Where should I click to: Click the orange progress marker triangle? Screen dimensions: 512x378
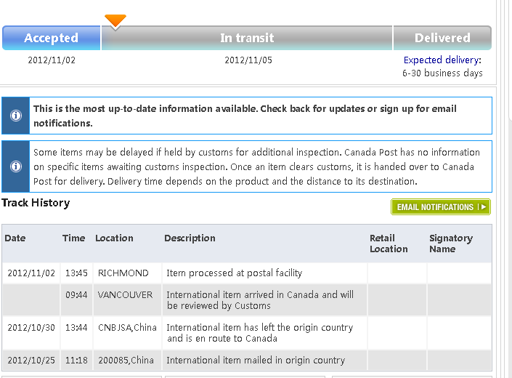(x=115, y=21)
